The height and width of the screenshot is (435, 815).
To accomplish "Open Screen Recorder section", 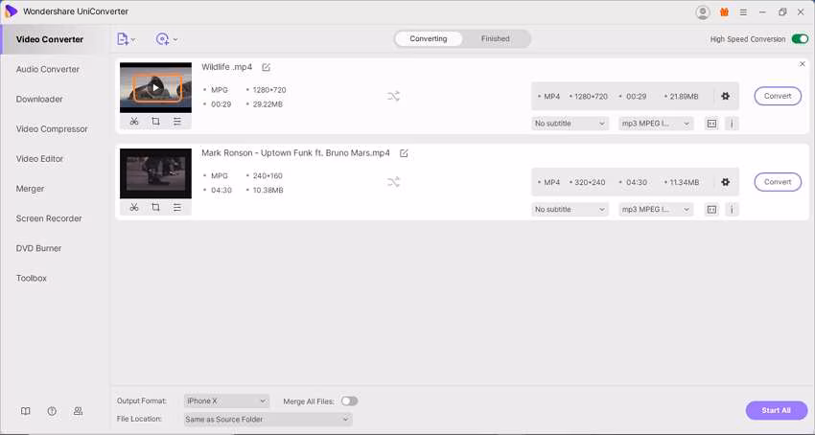I will [49, 218].
